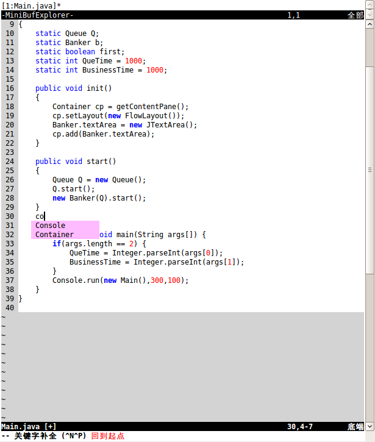Click 'getContentPane()' on line 18

coord(150,107)
